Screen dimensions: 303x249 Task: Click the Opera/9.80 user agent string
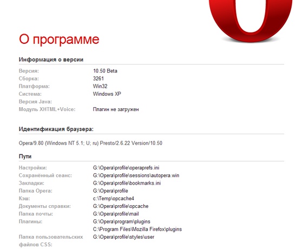click(x=90, y=143)
